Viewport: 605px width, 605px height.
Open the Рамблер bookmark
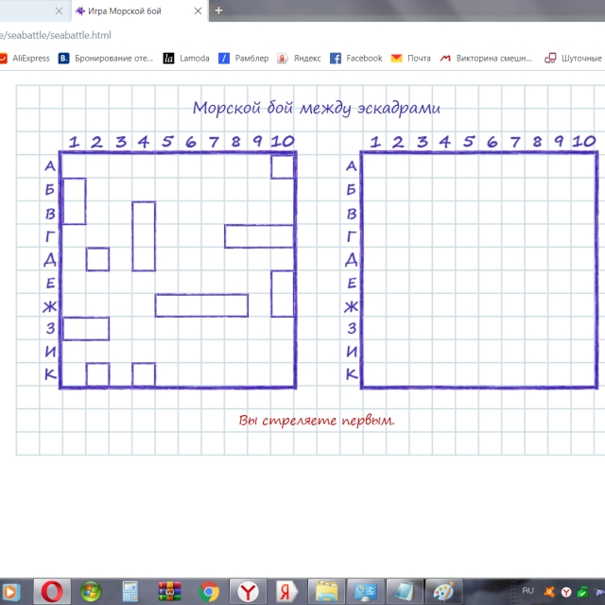pos(244,58)
